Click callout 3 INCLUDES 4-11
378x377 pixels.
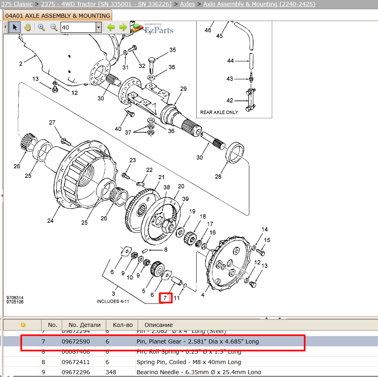click(113, 294)
